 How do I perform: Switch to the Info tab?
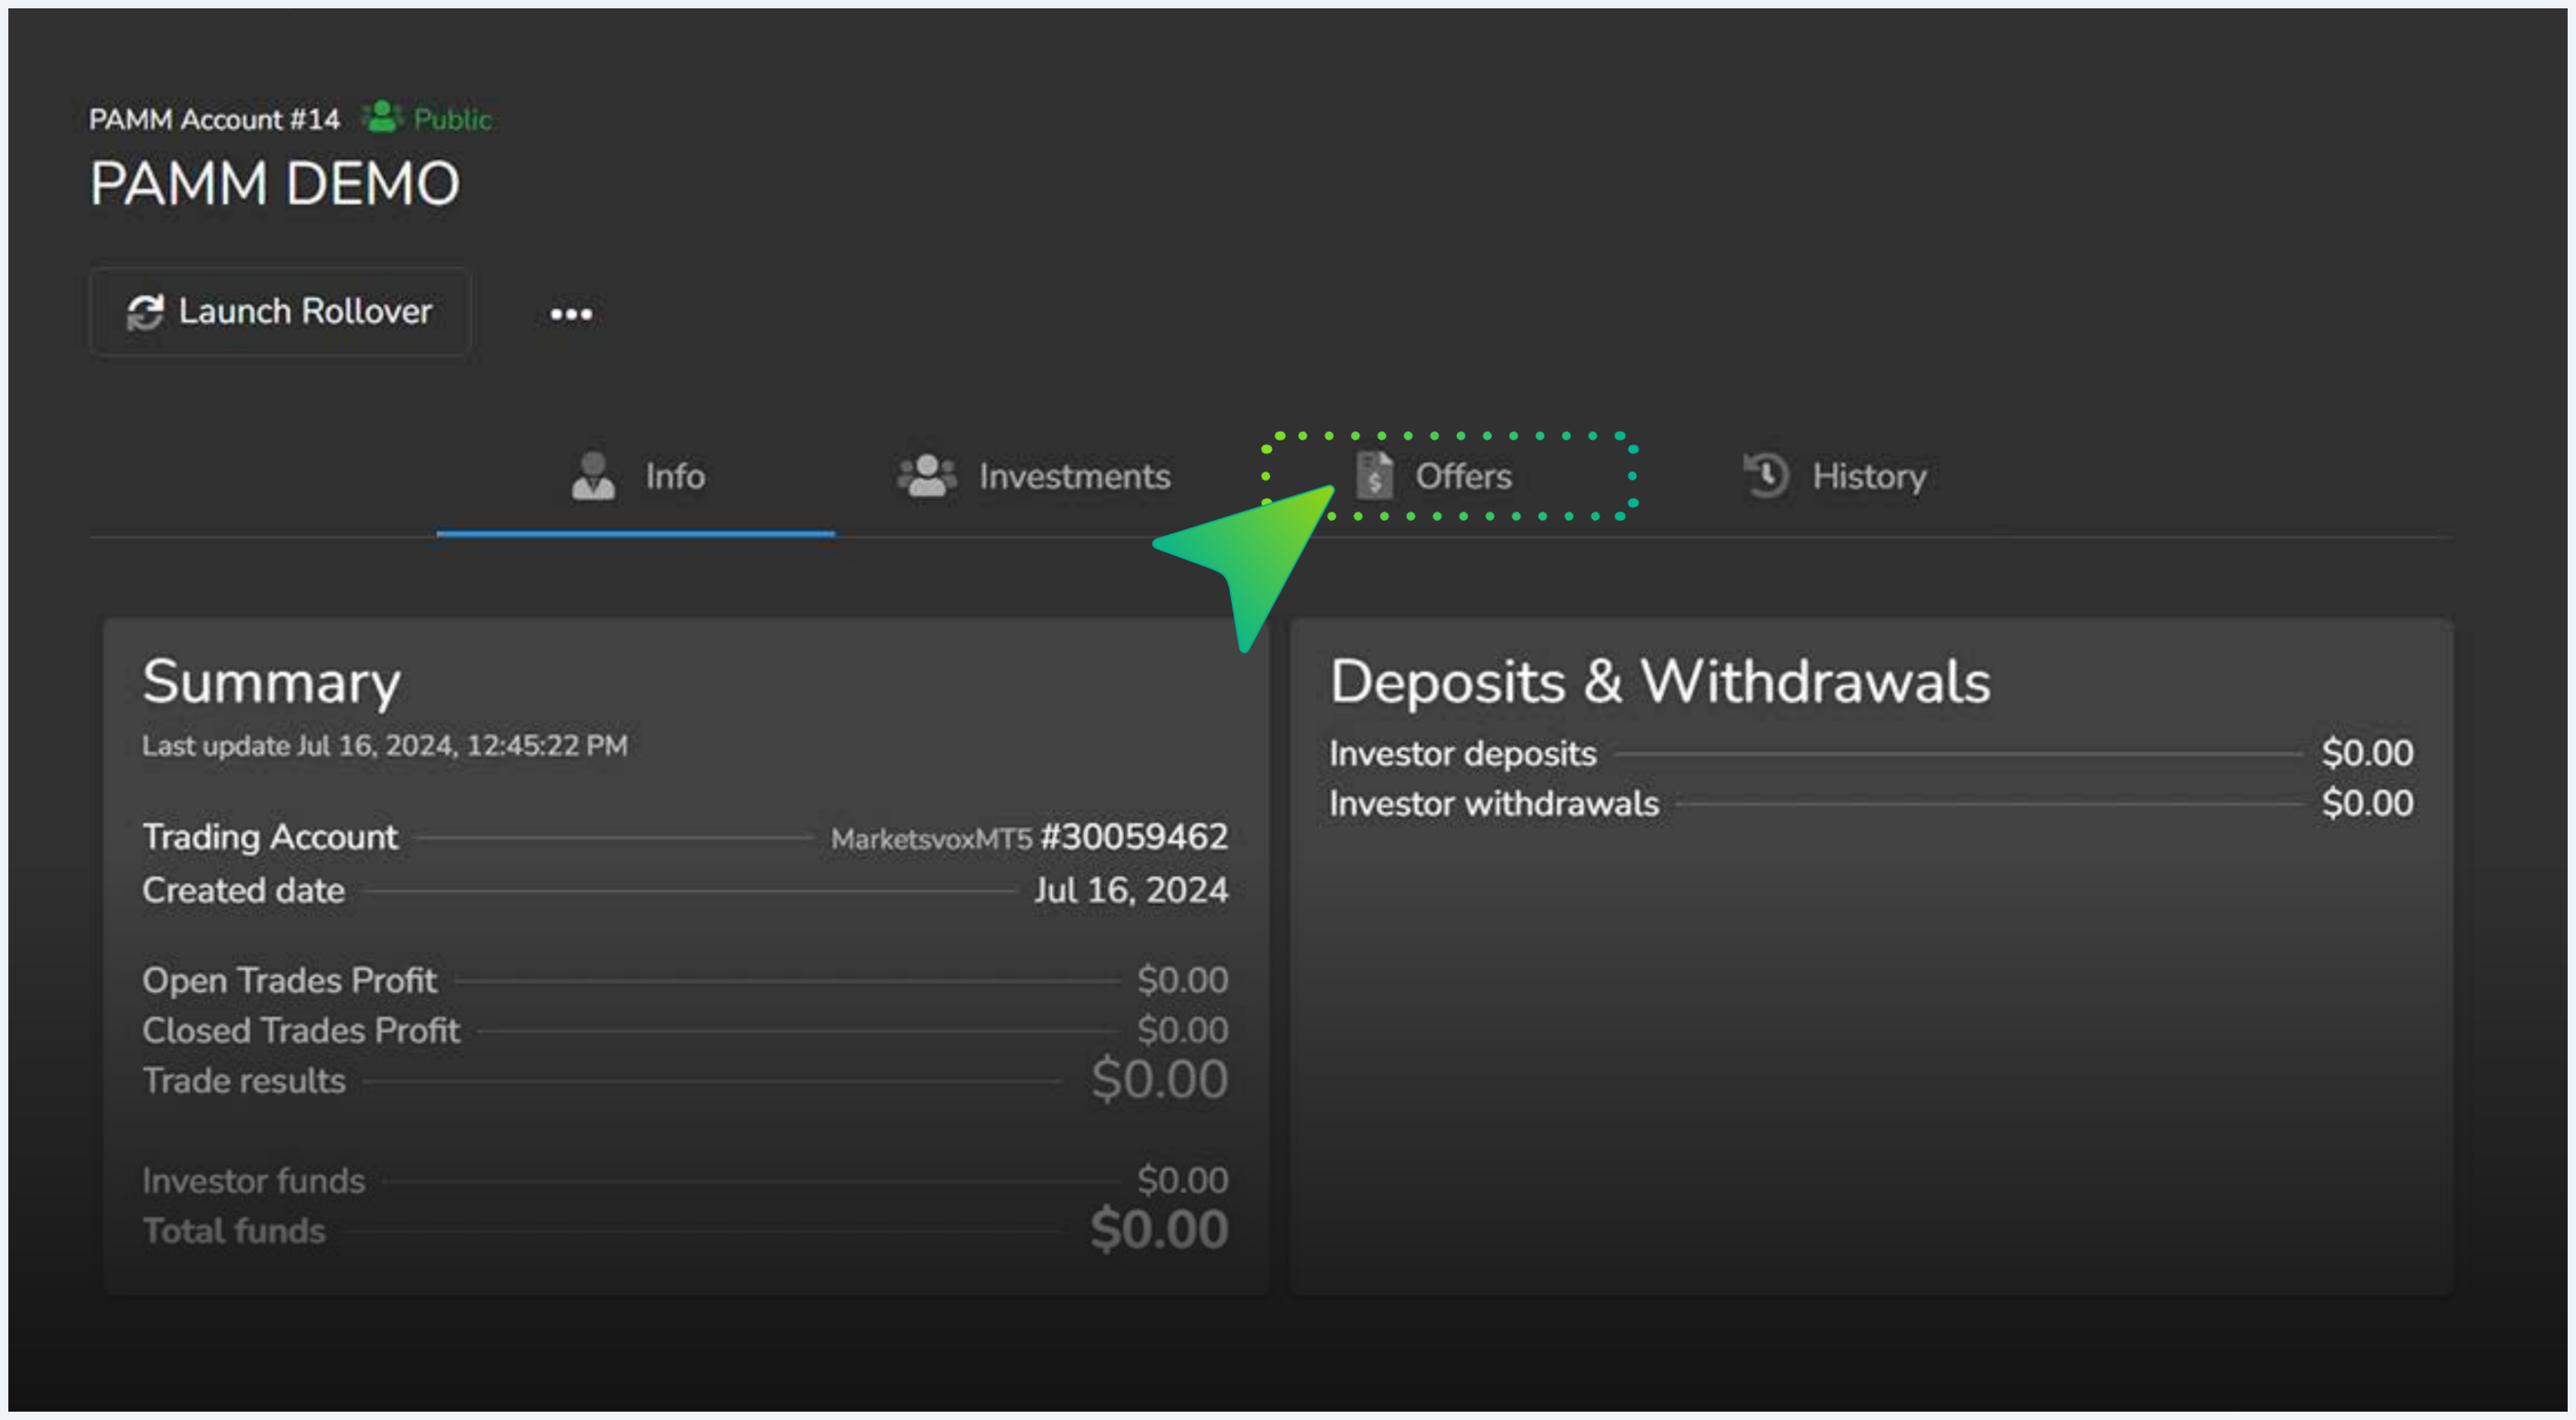(x=636, y=477)
